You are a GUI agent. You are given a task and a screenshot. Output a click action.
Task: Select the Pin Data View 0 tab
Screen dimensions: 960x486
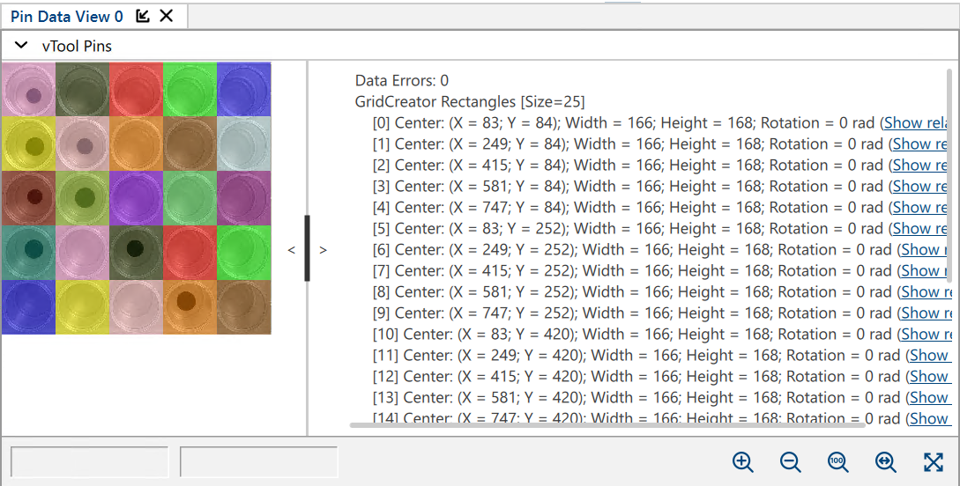[66, 16]
